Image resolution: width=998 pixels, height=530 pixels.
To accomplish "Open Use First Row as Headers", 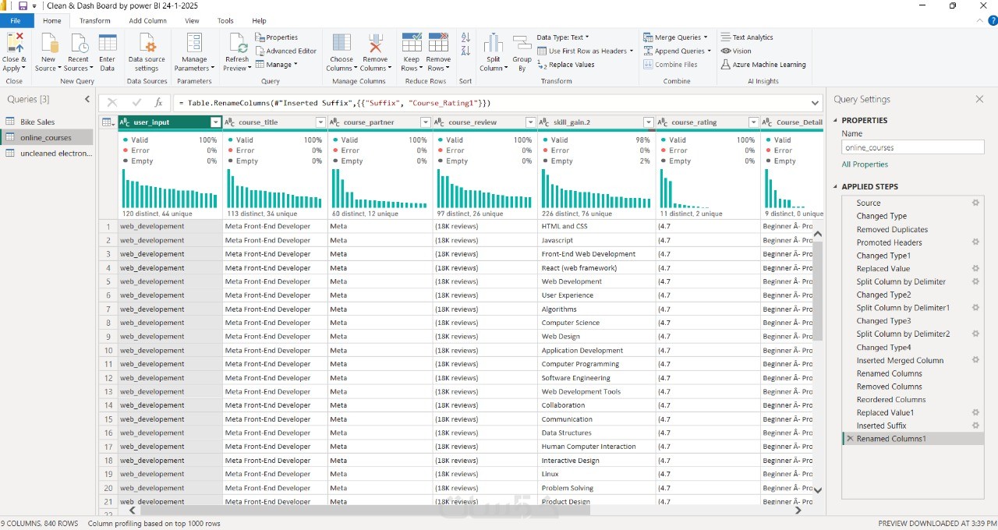I will 586,51.
